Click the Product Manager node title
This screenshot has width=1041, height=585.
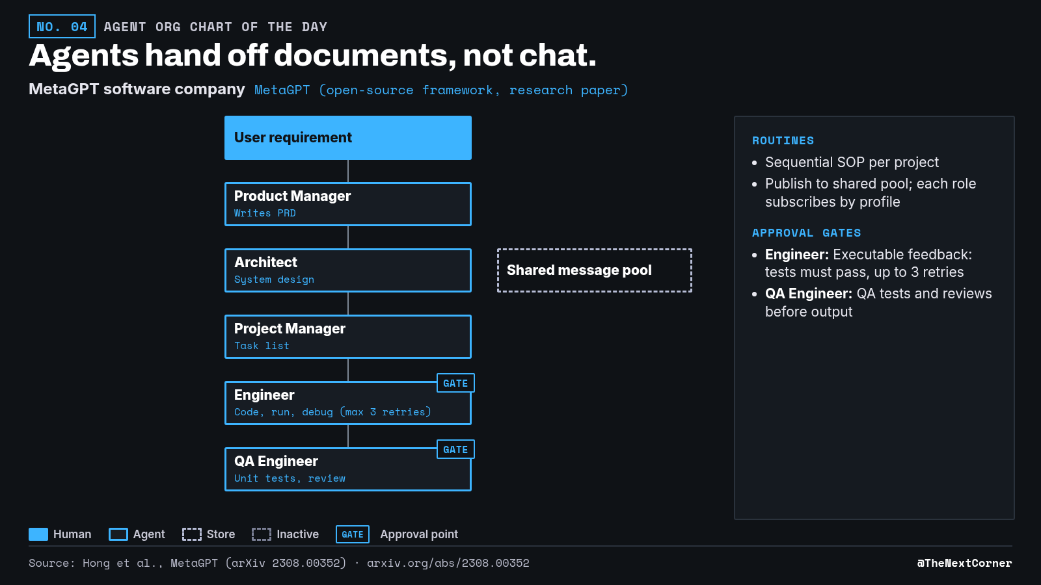(x=292, y=196)
